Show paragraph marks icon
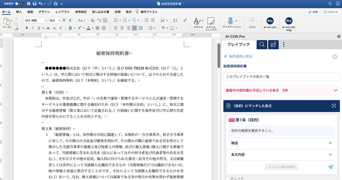Screen dimensions: 342x180 click(185, 20)
